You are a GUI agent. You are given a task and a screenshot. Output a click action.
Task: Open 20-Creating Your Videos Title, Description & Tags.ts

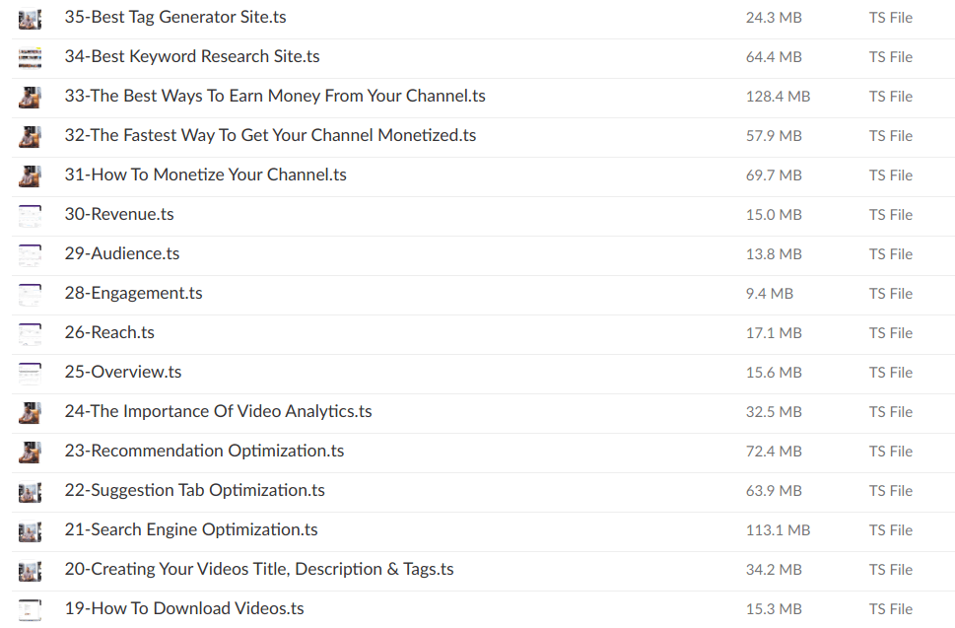click(258, 569)
